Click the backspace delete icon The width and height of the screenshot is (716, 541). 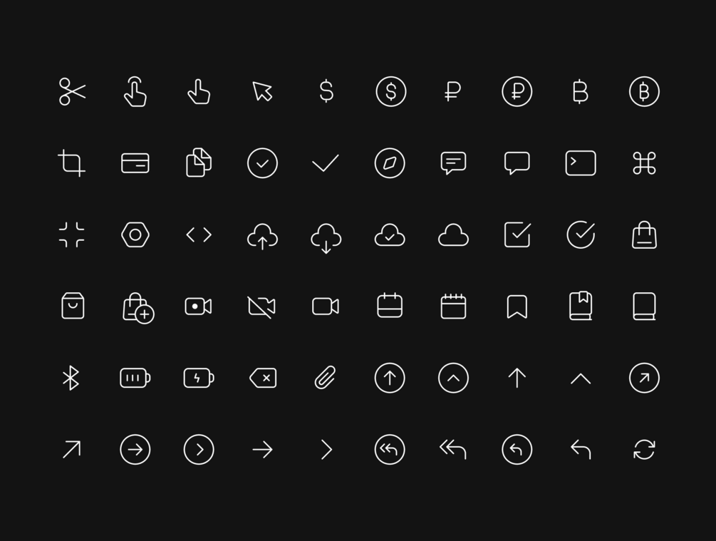click(x=263, y=378)
